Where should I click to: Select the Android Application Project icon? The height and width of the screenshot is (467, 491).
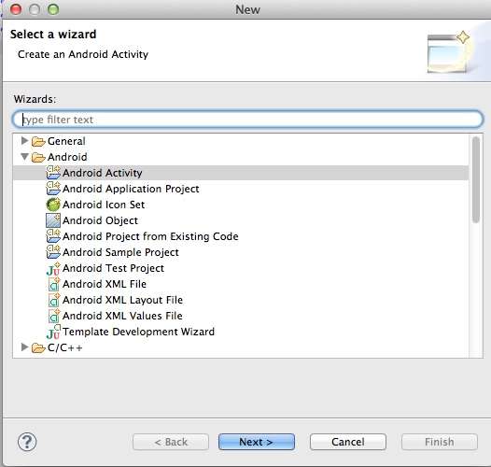pos(53,189)
